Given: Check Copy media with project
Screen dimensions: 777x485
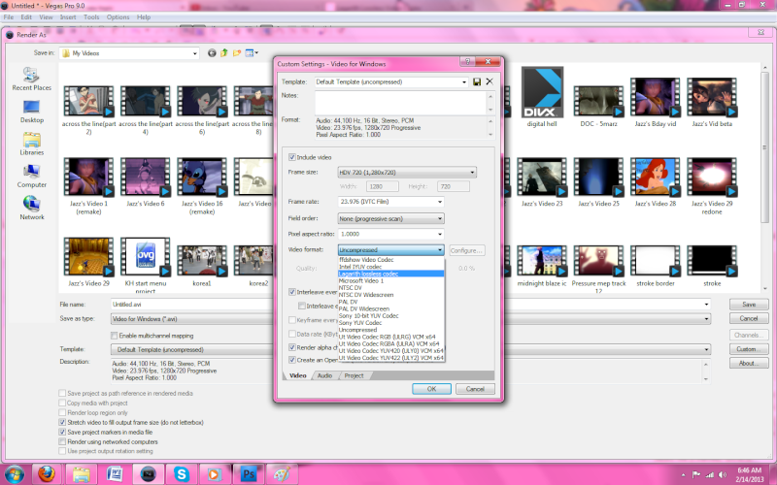Looking at the screenshot, I should 62,403.
